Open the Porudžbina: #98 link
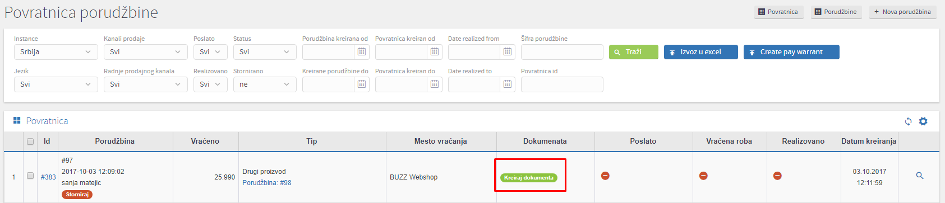 (x=267, y=183)
